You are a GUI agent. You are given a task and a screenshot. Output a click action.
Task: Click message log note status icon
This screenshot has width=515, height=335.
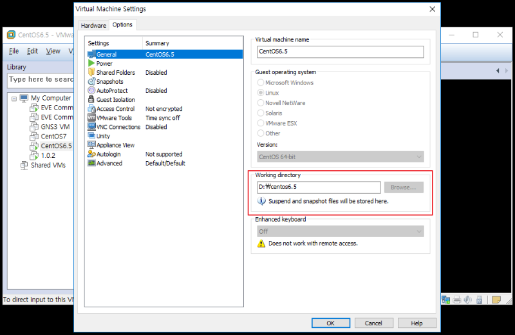pyautogui.click(x=496, y=300)
